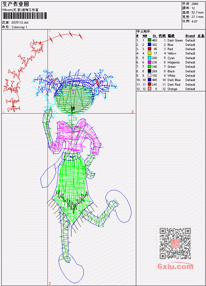Select the Magenta color swatch
Image resolution: width=206 pixels, height=286 pixels.
tap(150, 62)
